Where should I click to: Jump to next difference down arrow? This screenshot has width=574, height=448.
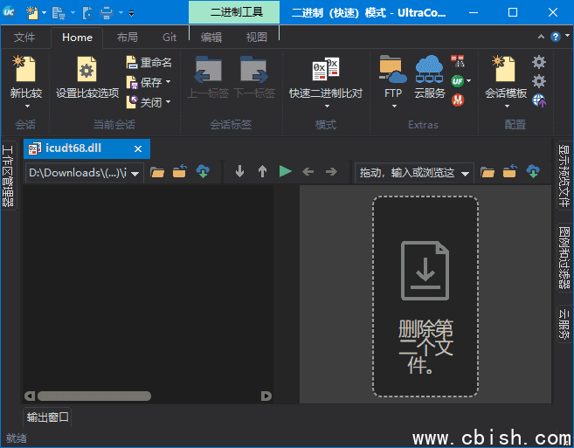click(x=239, y=172)
